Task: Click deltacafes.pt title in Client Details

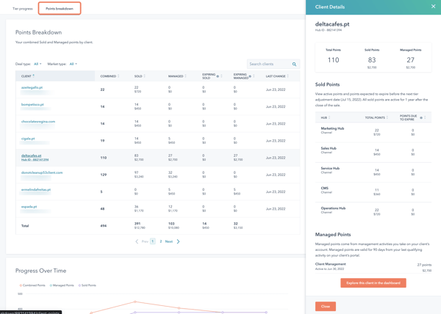Action: pyautogui.click(x=332, y=24)
